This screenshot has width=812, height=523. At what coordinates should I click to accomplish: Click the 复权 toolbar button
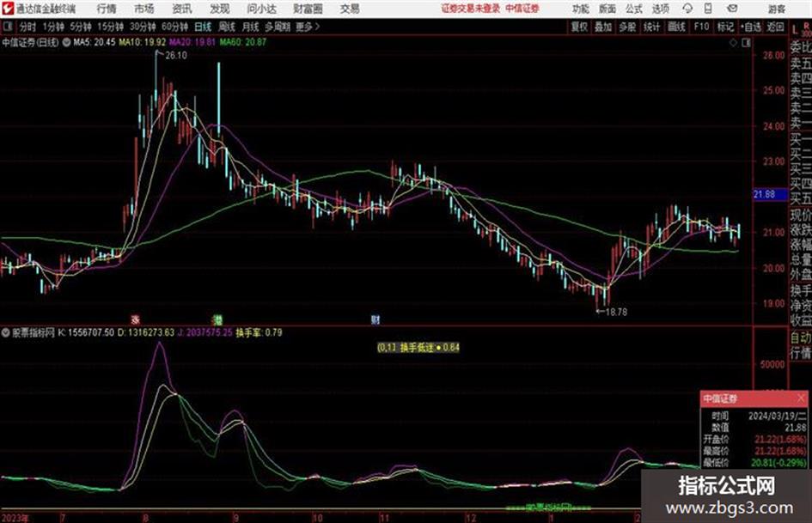tap(579, 27)
